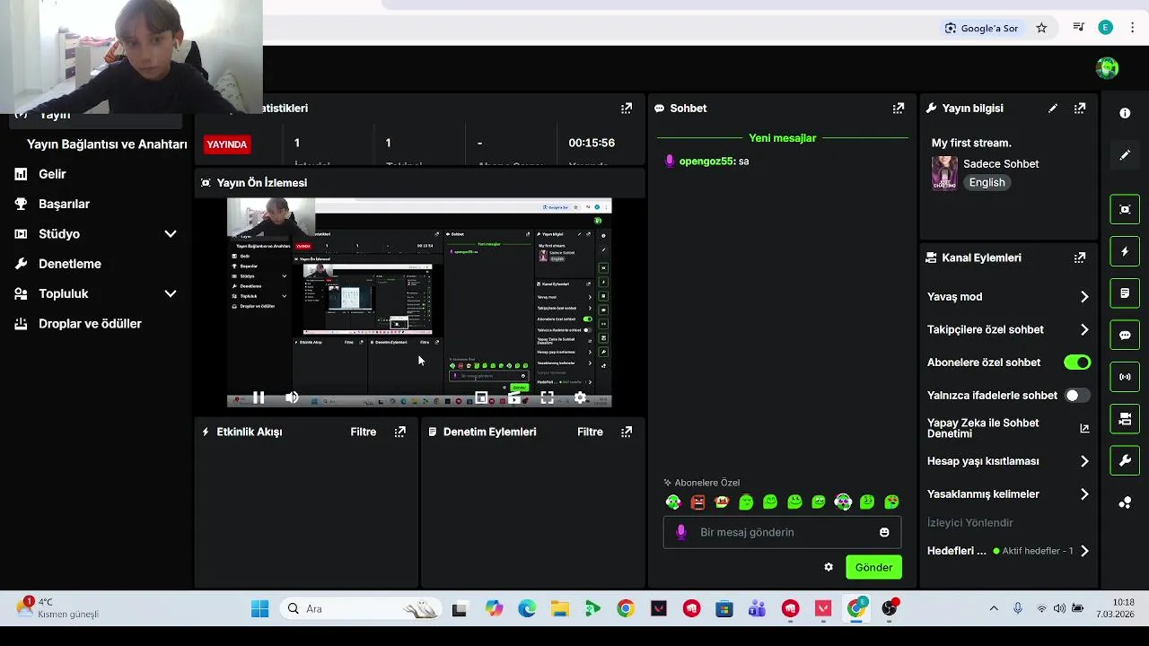The width and height of the screenshot is (1149, 646).
Task: Click the Sadece Sohbet category thumbnail
Action: tap(944, 173)
